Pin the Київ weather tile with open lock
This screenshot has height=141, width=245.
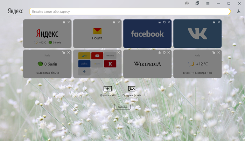coord(213,52)
